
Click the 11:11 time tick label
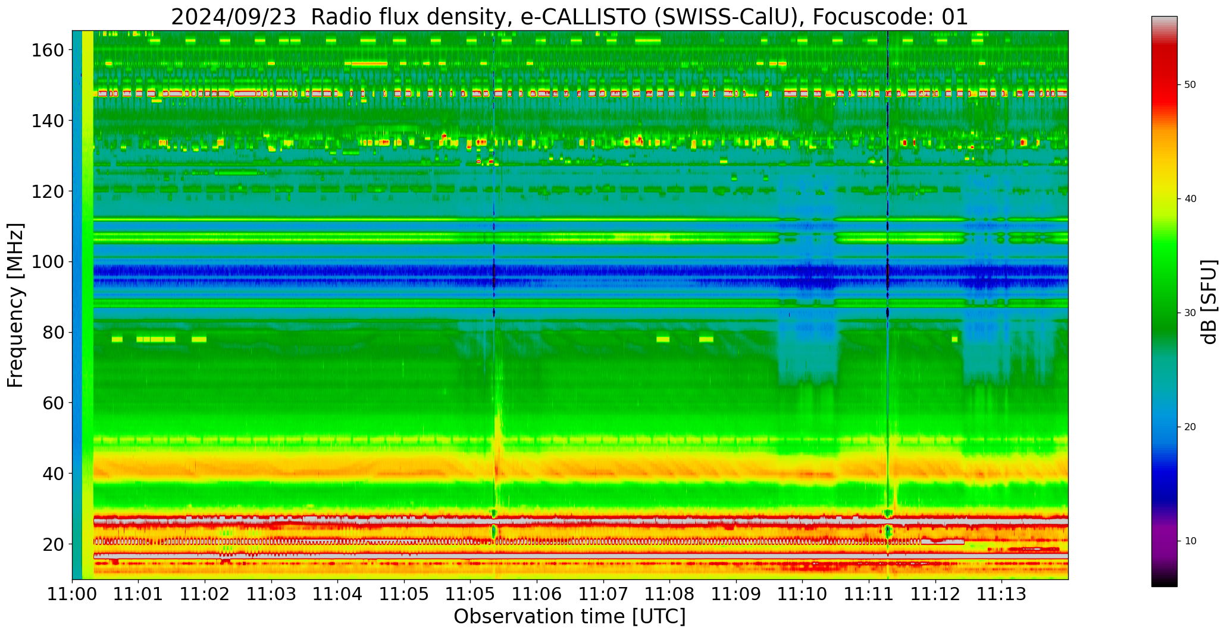click(x=869, y=594)
